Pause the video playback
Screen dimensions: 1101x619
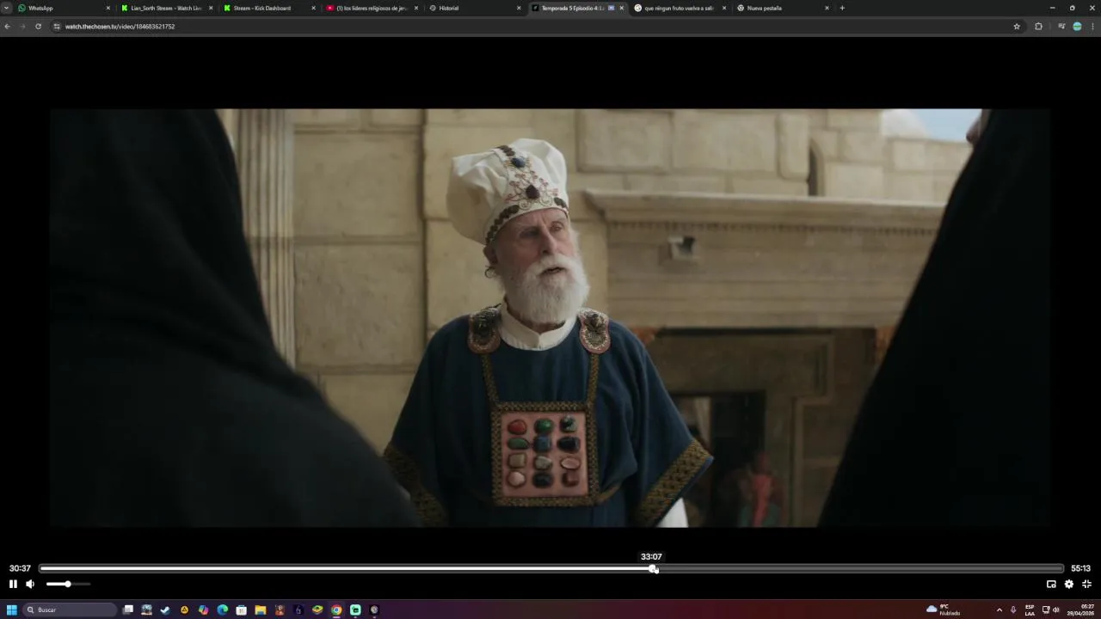click(x=13, y=584)
